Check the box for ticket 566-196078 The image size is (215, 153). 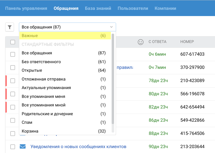(13, 94)
